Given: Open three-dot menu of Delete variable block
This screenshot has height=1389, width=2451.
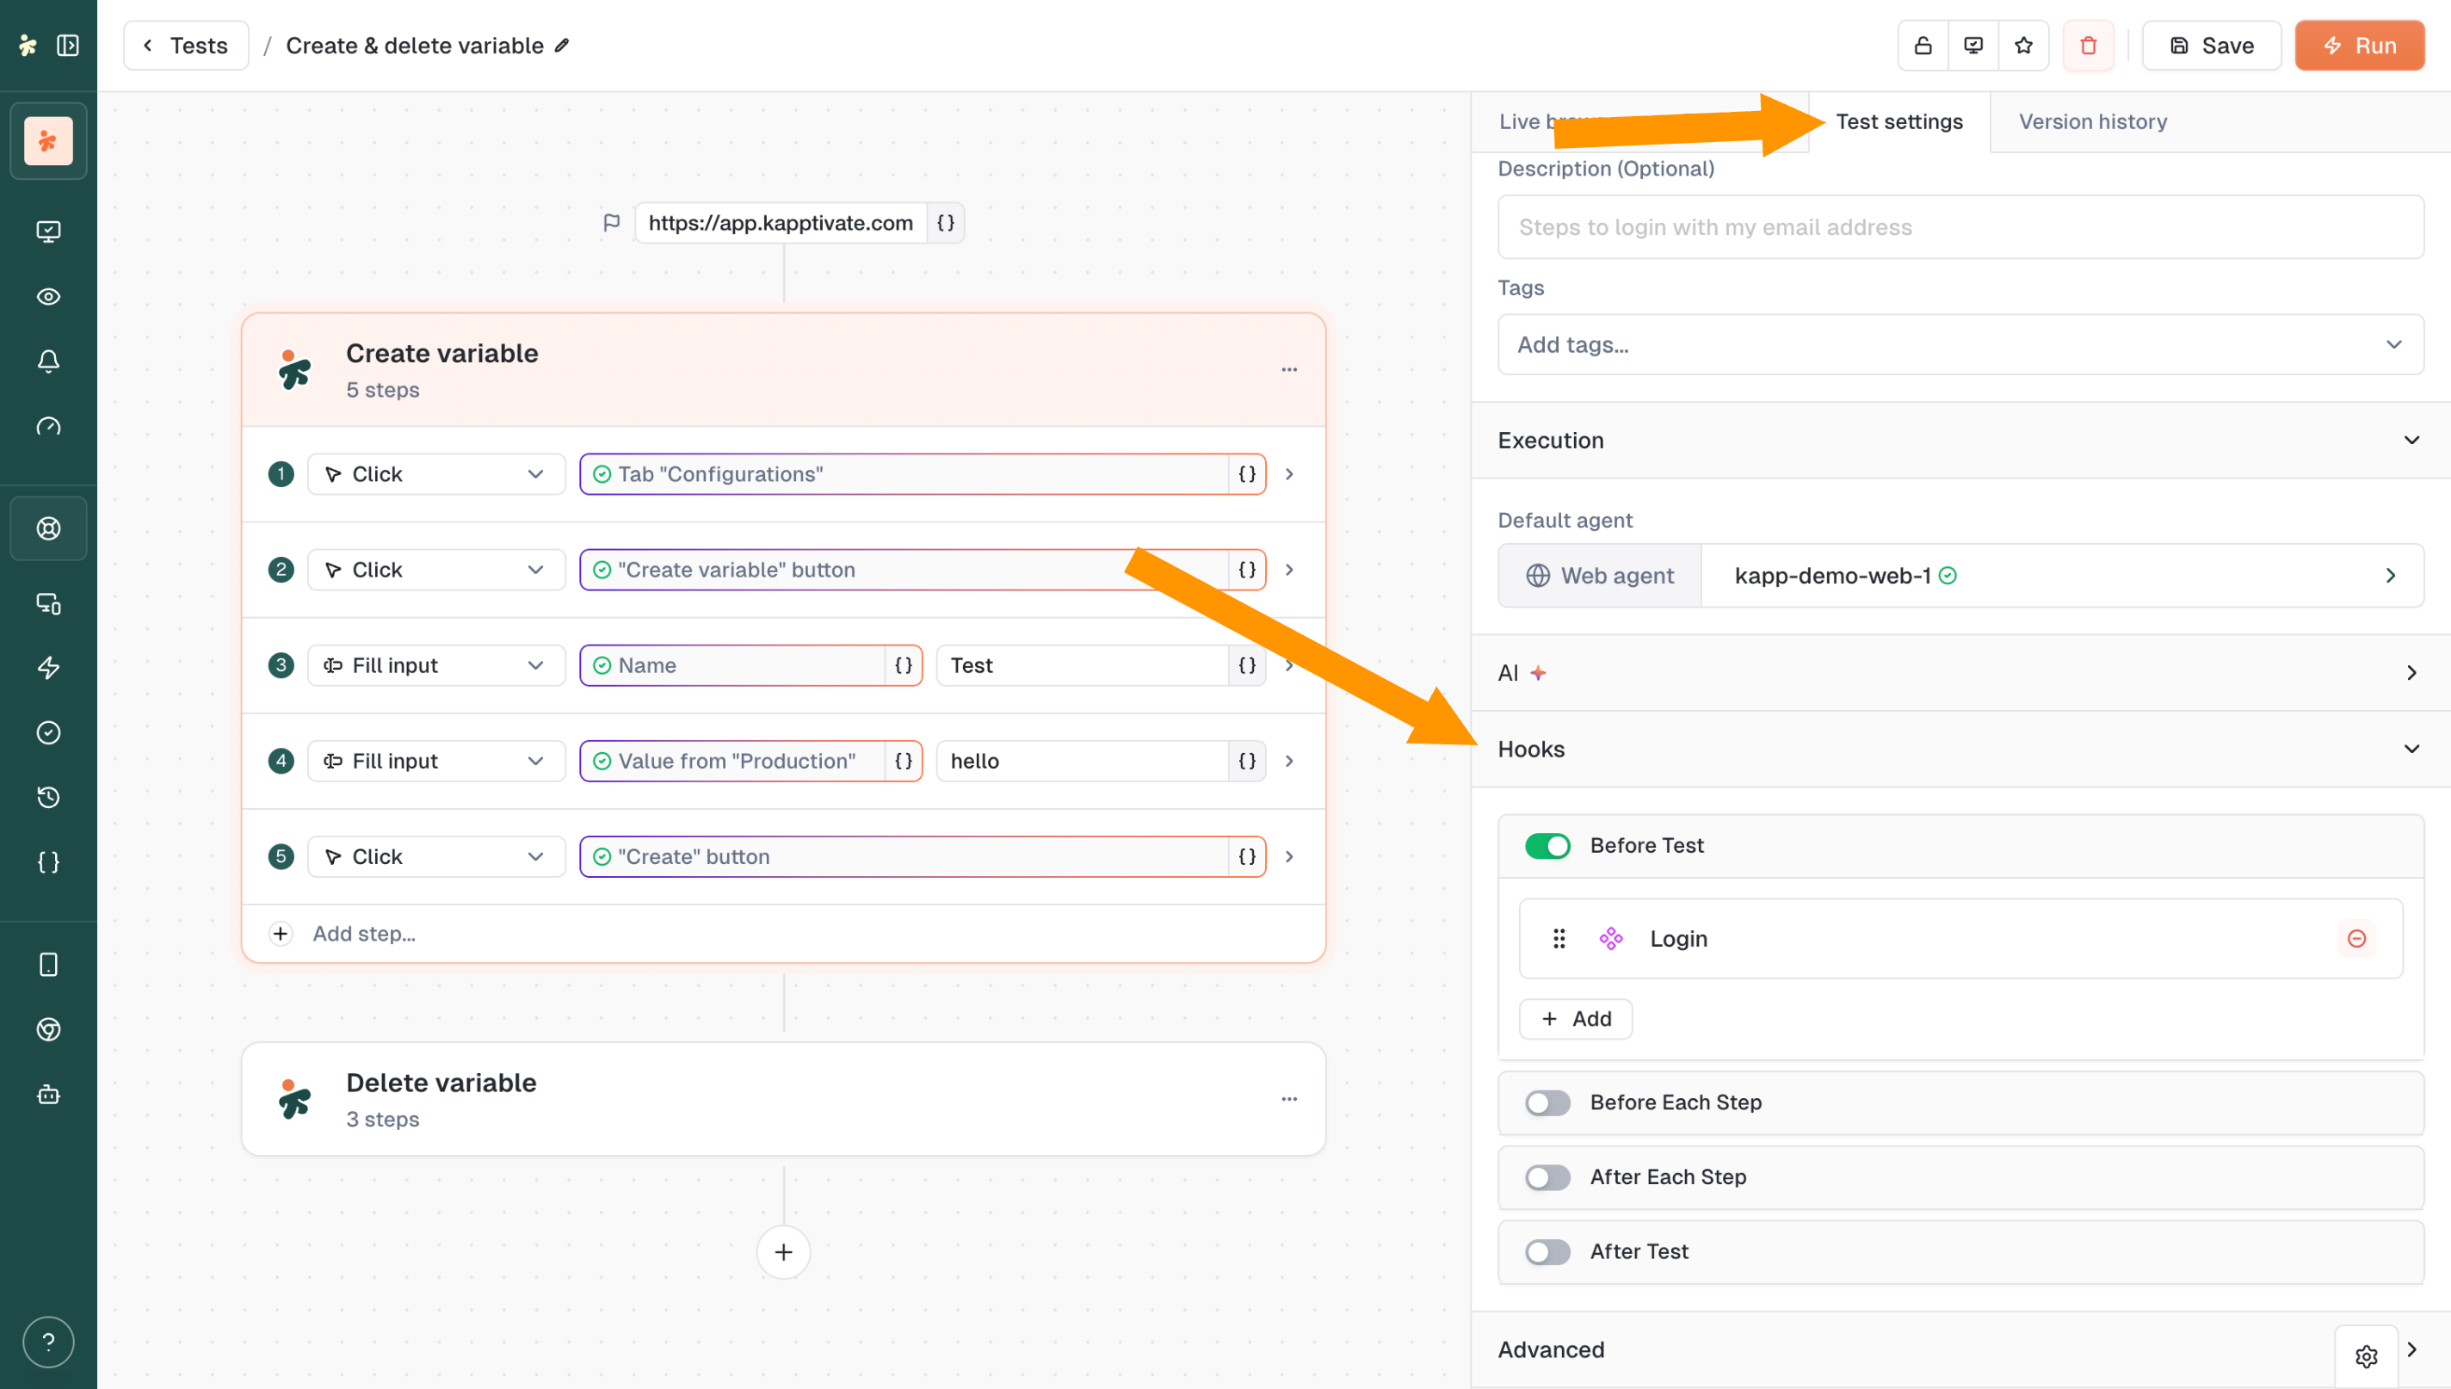Looking at the screenshot, I should [1288, 1099].
